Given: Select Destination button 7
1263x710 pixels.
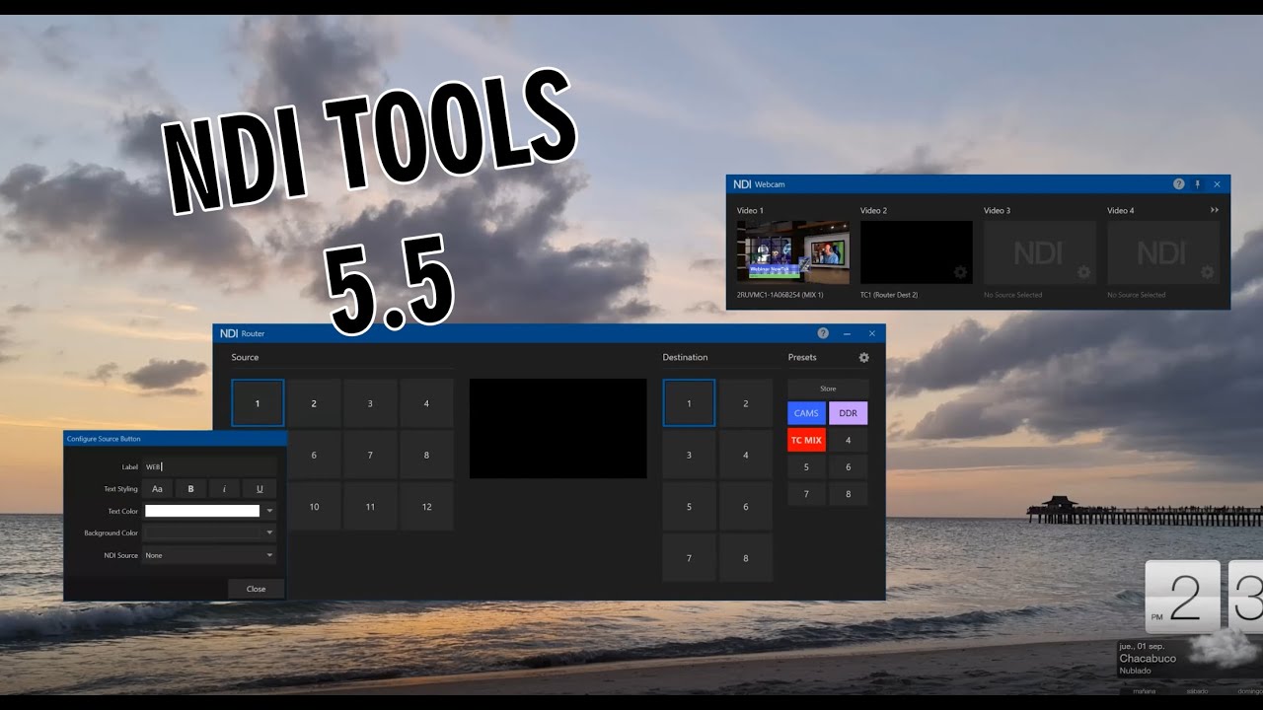Looking at the screenshot, I should point(689,558).
